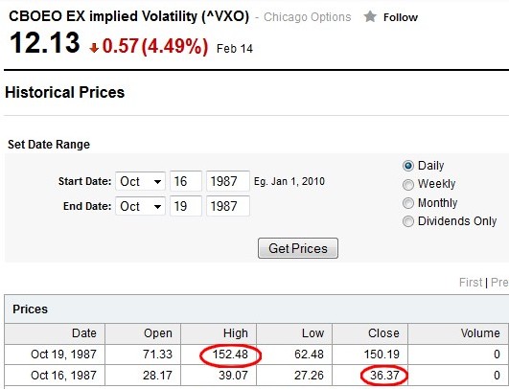Click the Follow star icon
This screenshot has width=509, height=389.
point(370,16)
